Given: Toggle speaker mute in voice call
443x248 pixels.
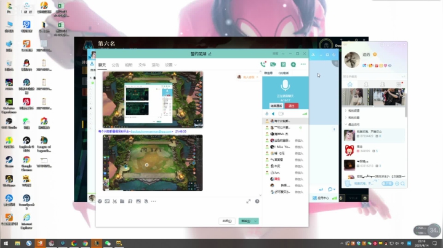Looking at the screenshot, I should point(273,114).
